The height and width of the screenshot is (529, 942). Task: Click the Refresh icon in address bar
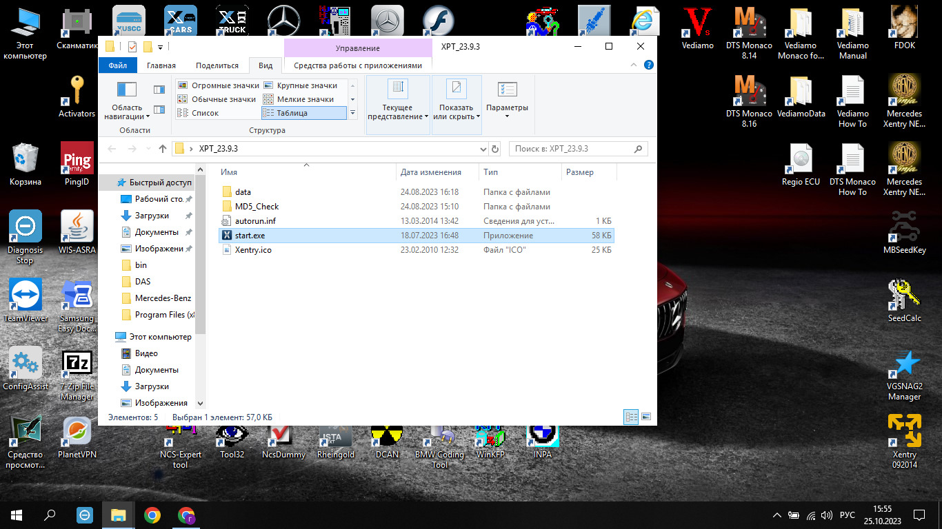pos(494,149)
